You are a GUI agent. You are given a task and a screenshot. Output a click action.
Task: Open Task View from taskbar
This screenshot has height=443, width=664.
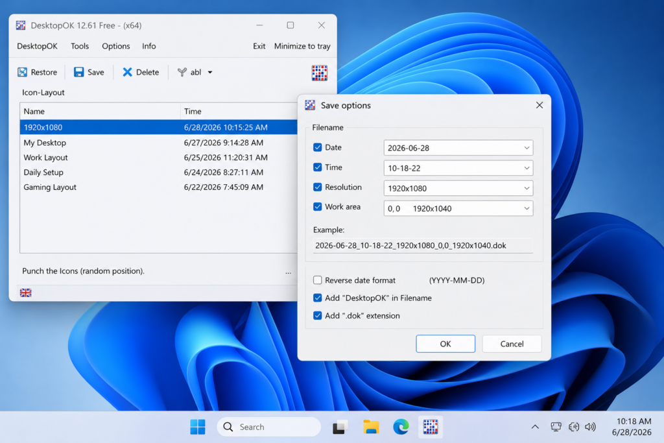[x=340, y=427]
